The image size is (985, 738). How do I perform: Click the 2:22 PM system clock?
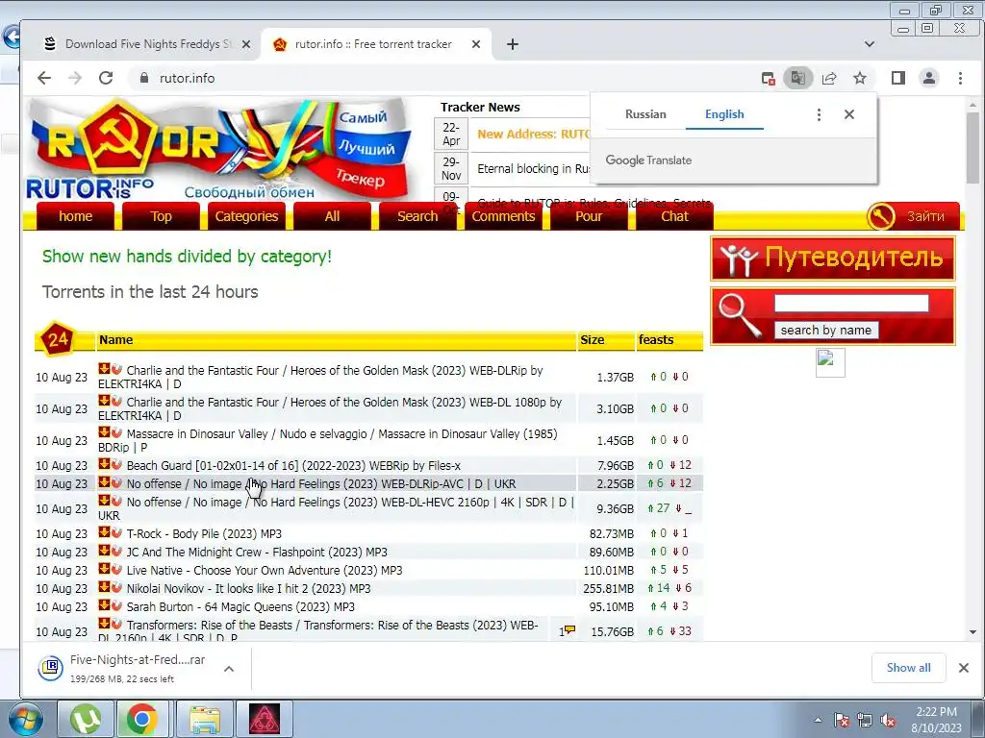click(x=936, y=712)
